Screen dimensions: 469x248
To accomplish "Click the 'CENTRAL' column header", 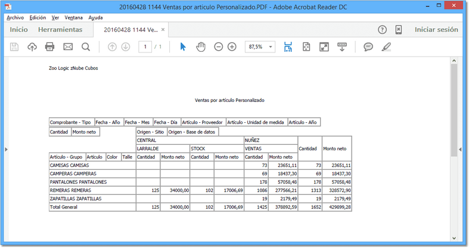I will click(190, 140).
